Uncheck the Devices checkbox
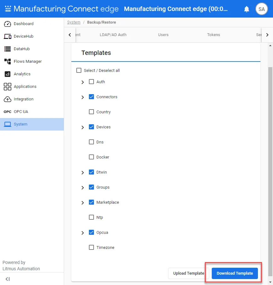This screenshot has height=285, width=273. 91,127
